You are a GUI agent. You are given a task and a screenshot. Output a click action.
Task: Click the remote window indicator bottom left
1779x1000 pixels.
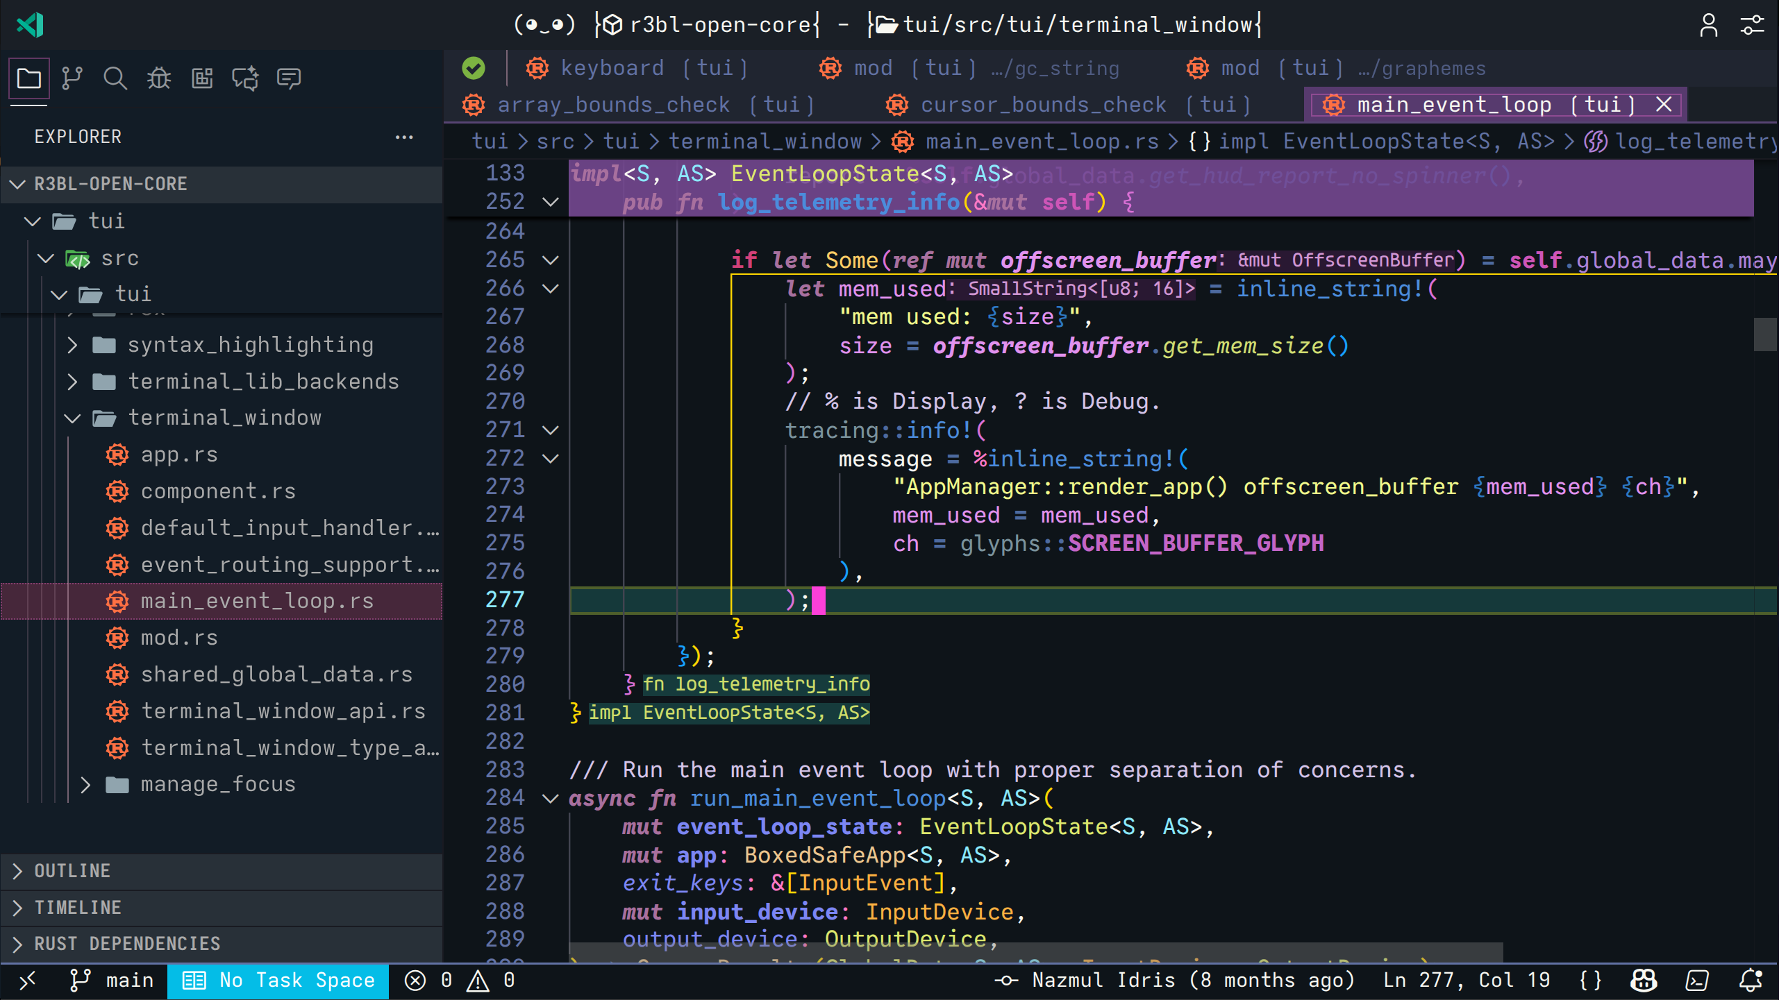click(x=26, y=980)
